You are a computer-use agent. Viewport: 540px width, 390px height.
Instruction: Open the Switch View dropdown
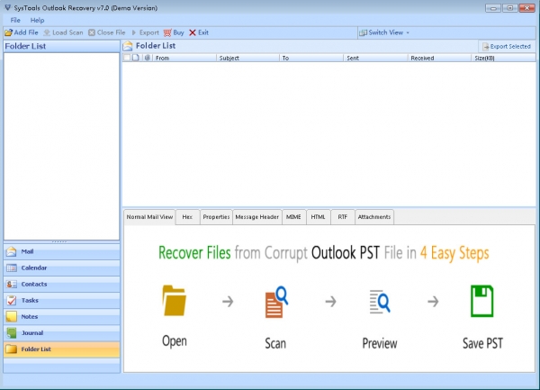pos(384,32)
